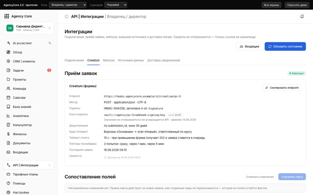This screenshot has height=195, width=313.
Task: Click the CA organization avatar
Action: click(x=10, y=28)
